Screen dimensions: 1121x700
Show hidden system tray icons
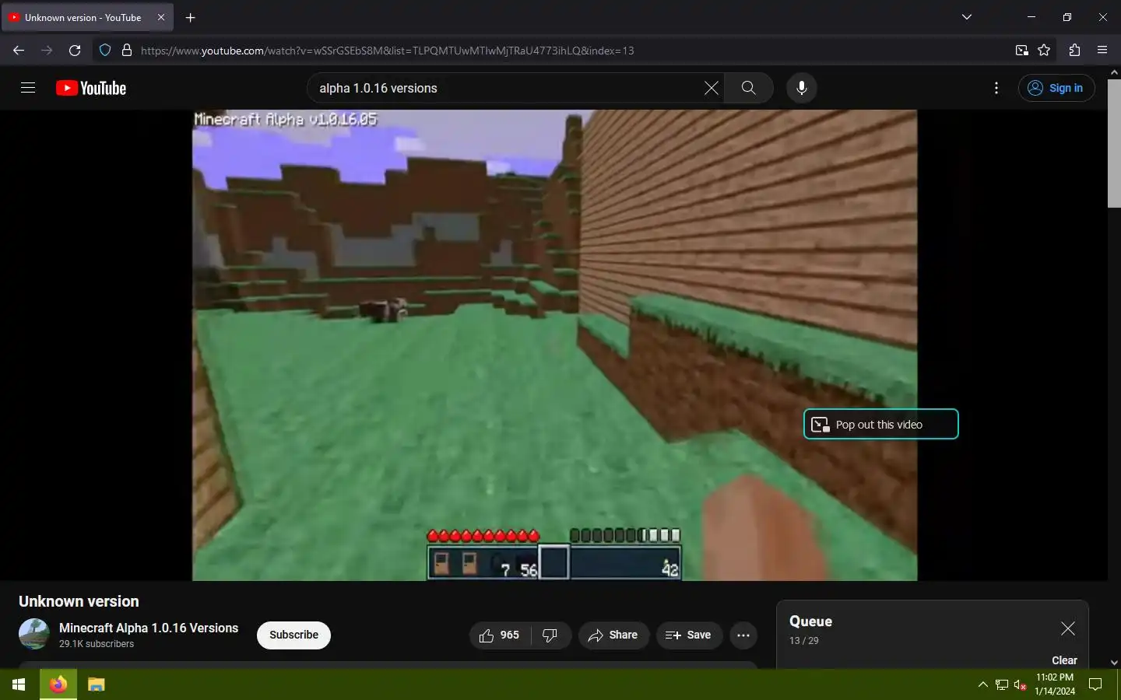pyautogui.click(x=982, y=685)
